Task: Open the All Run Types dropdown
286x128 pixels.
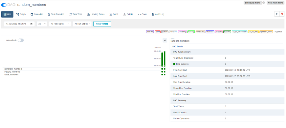Action: pos(60,24)
